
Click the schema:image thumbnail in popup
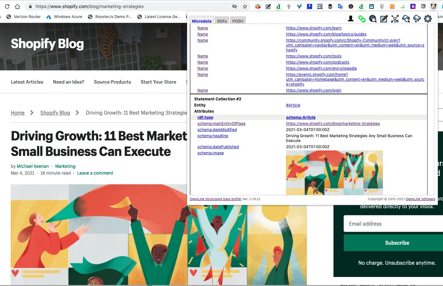pyautogui.click(x=334, y=173)
